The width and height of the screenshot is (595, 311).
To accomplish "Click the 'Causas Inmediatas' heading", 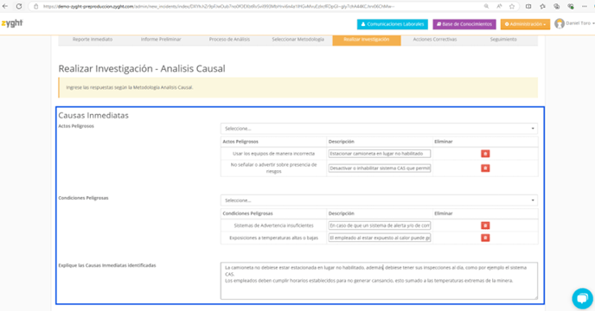I will (93, 115).
